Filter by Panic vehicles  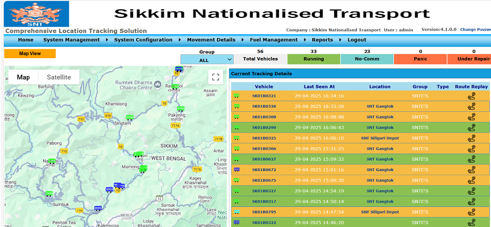click(x=420, y=59)
